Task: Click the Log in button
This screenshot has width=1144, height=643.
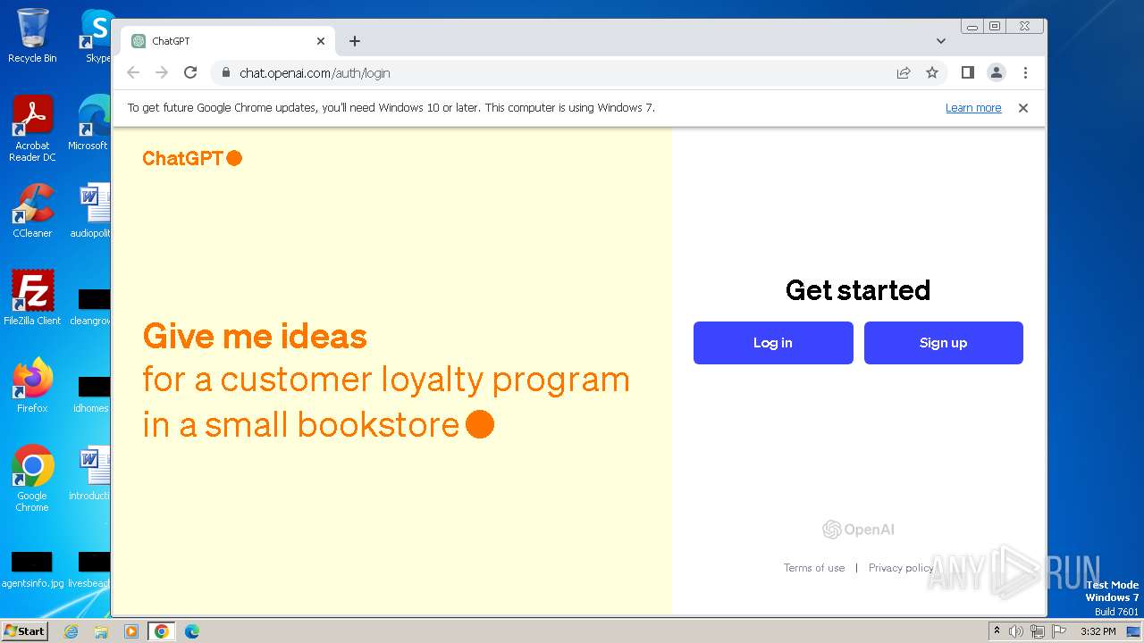Action: (773, 343)
